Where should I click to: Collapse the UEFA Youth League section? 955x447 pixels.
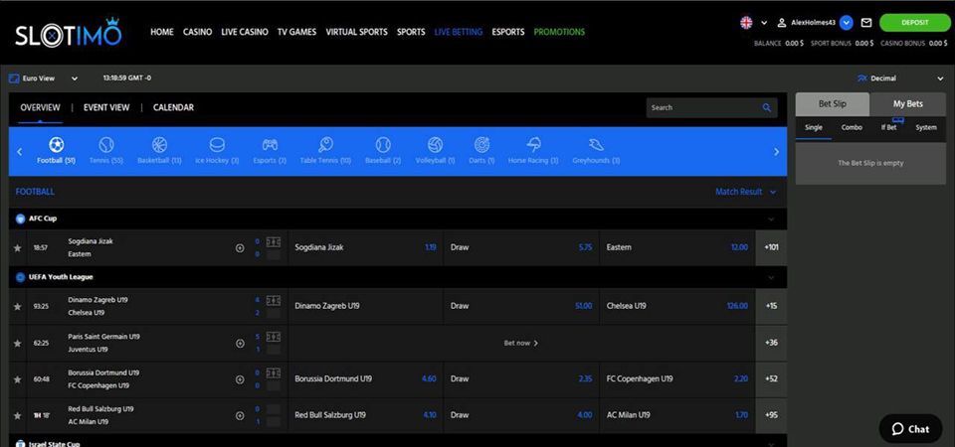(771, 277)
